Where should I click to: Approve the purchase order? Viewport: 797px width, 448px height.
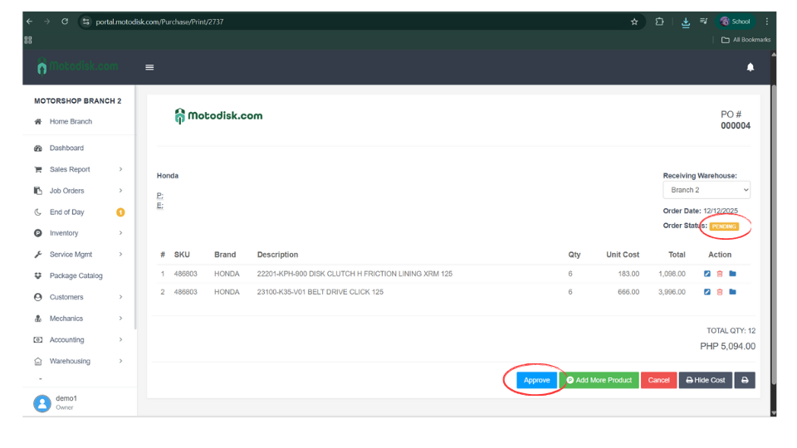pyautogui.click(x=536, y=380)
